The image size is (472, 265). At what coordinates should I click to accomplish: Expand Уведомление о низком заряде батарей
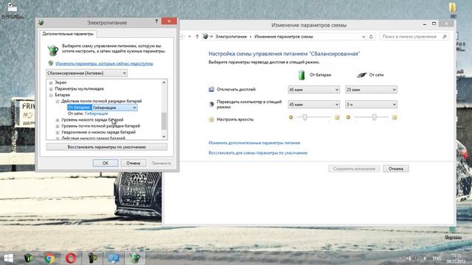coord(58,132)
